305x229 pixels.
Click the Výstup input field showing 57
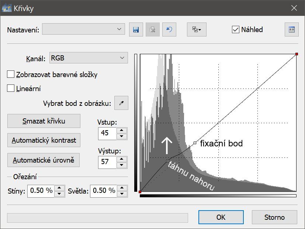pyautogui.click(x=107, y=162)
